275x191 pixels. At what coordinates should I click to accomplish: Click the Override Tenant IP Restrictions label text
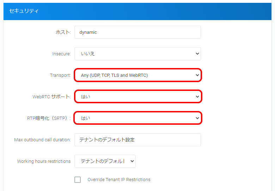[119, 180]
